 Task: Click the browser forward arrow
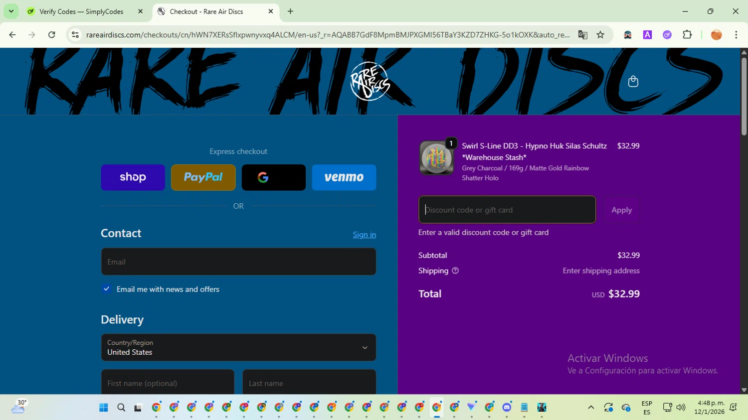(x=32, y=35)
